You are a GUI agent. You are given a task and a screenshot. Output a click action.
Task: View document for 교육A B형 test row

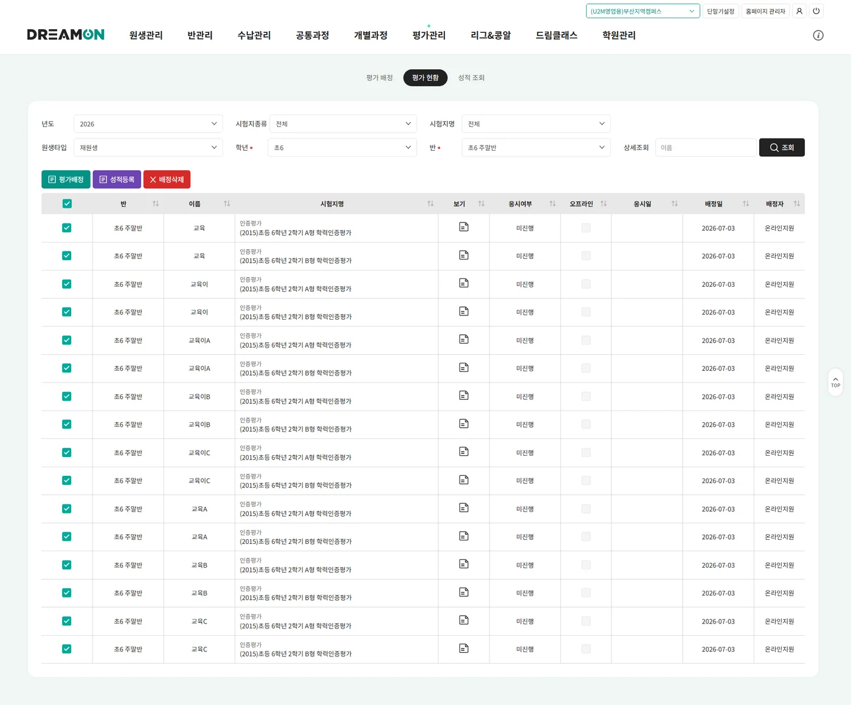click(x=464, y=536)
